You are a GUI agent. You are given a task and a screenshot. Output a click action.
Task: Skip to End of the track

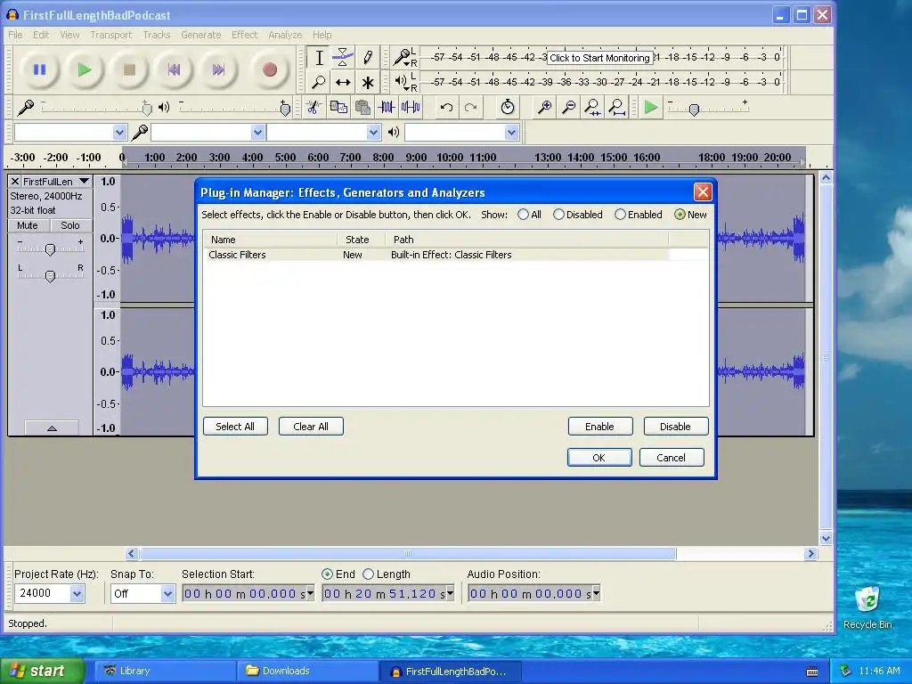point(218,69)
